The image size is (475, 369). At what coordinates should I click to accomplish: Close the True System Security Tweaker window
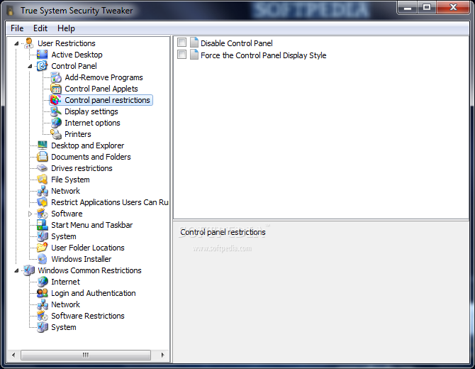tap(453, 7)
